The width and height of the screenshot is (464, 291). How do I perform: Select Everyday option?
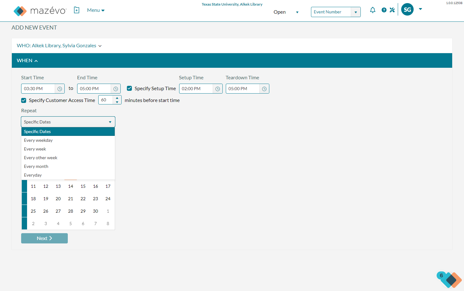68,175
